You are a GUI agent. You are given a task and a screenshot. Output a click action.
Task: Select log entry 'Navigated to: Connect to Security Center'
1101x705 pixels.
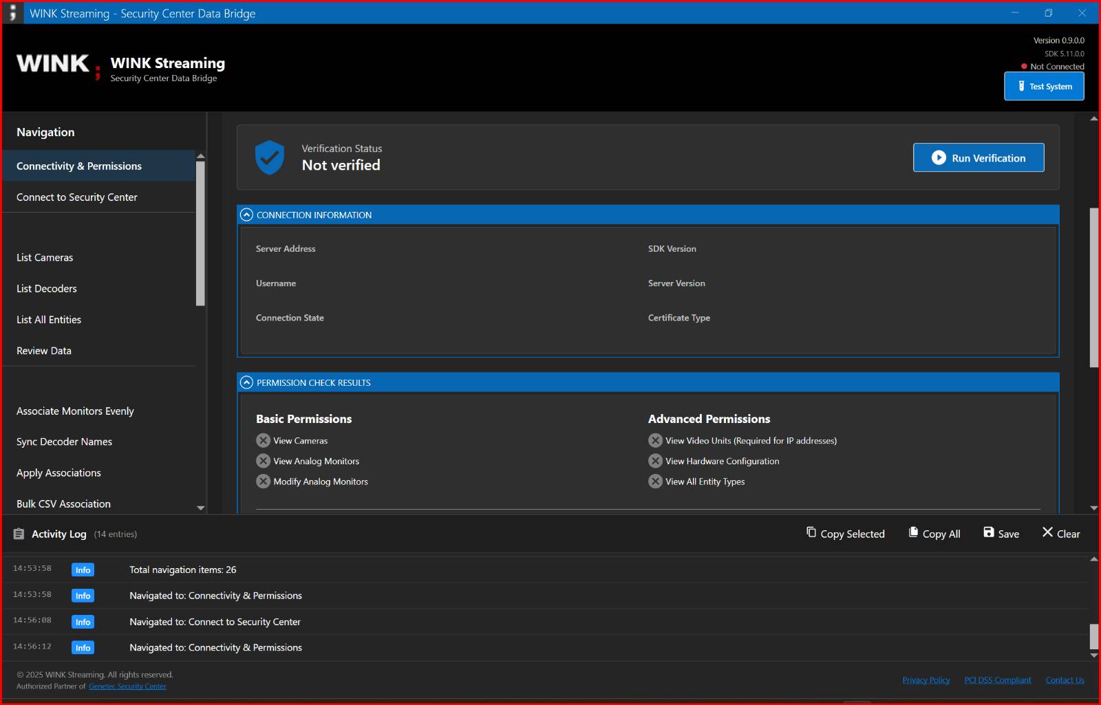[545, 622]
